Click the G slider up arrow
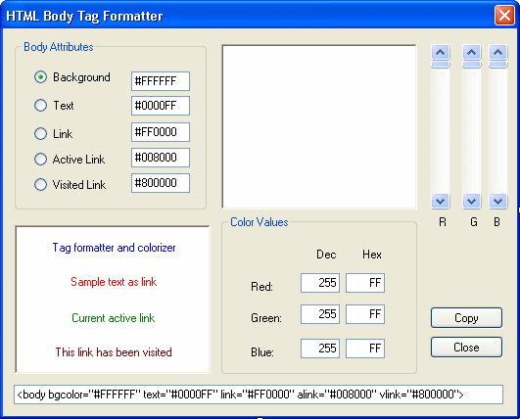The height and width of the screenshot is (419, 520). pos(472,52)
